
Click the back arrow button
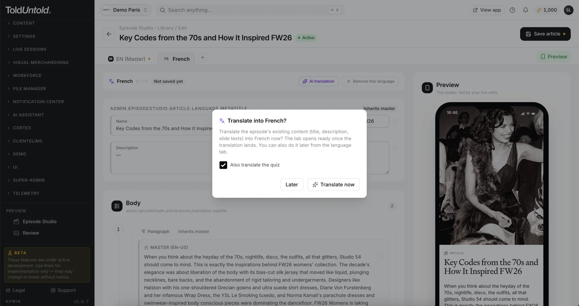(109, 34)
